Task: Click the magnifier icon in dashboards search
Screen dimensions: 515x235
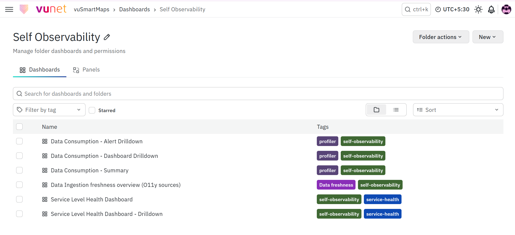Action: click(x=19, y=94)
